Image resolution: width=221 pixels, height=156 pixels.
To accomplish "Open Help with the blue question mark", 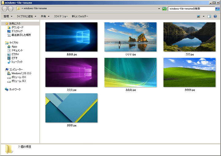I will point(215,16).
